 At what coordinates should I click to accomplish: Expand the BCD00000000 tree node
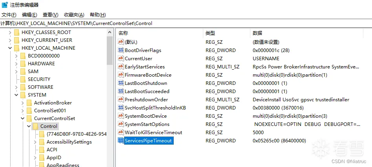click(16, 56)
